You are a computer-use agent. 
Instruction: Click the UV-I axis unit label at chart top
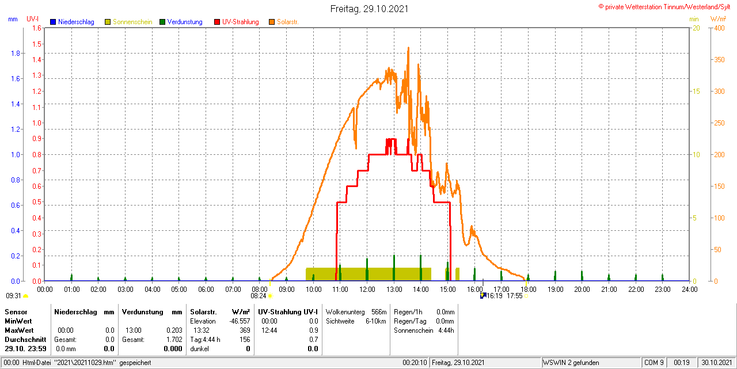(33, 19)
